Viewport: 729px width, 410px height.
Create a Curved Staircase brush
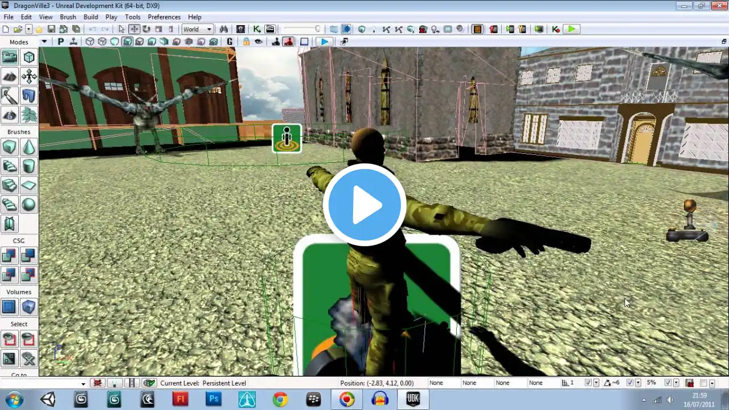(10, 166)
